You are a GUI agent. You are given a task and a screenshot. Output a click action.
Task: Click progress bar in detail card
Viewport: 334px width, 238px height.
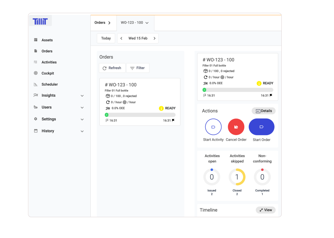tap(238, 90)
